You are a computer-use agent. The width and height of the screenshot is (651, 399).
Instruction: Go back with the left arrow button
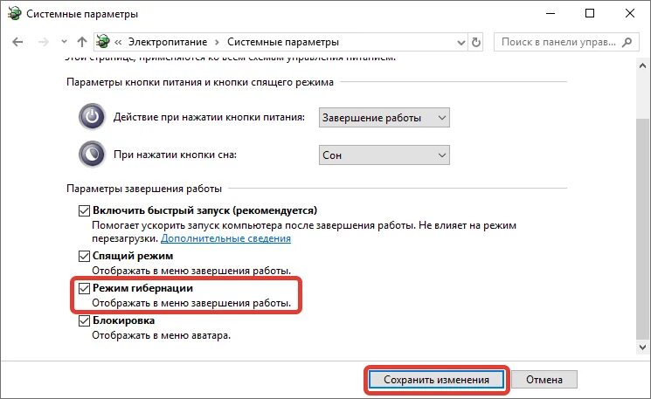click(17, 42)
